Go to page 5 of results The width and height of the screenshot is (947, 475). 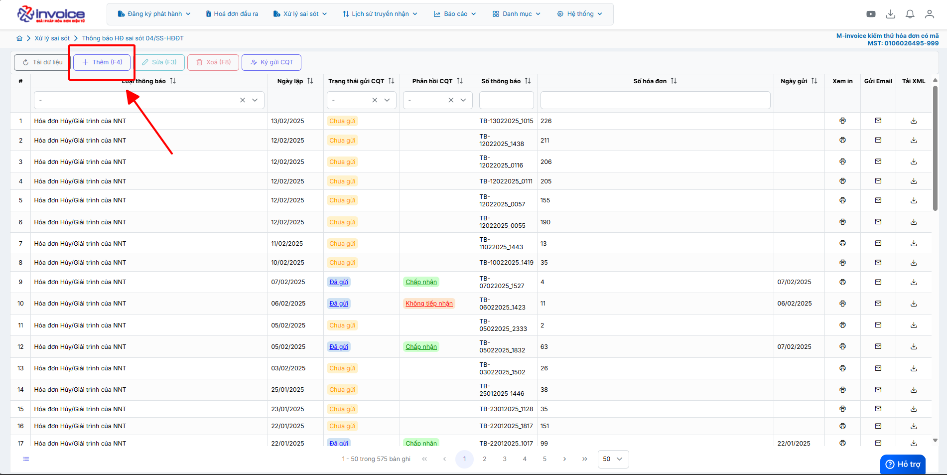[544, 459]
